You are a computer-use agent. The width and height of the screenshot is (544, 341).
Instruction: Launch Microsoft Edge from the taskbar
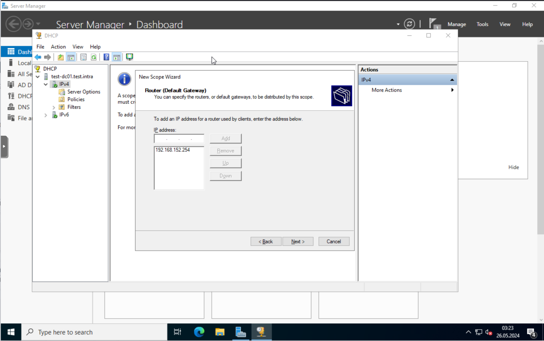click(x=199, y=332)
